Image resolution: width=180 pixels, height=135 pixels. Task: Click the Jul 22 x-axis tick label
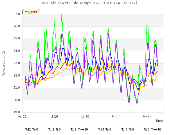pos(22,116)
